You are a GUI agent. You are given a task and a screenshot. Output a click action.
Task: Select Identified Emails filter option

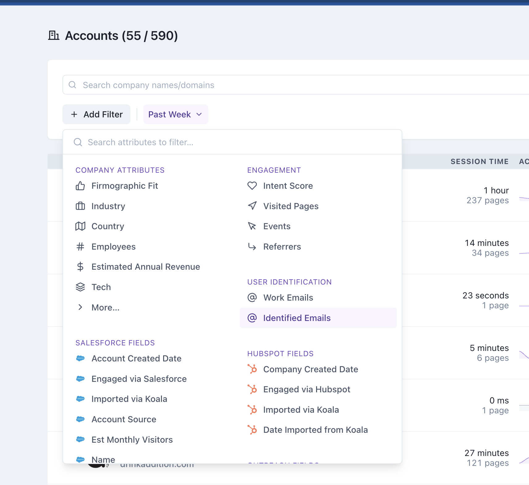point(297,318)
